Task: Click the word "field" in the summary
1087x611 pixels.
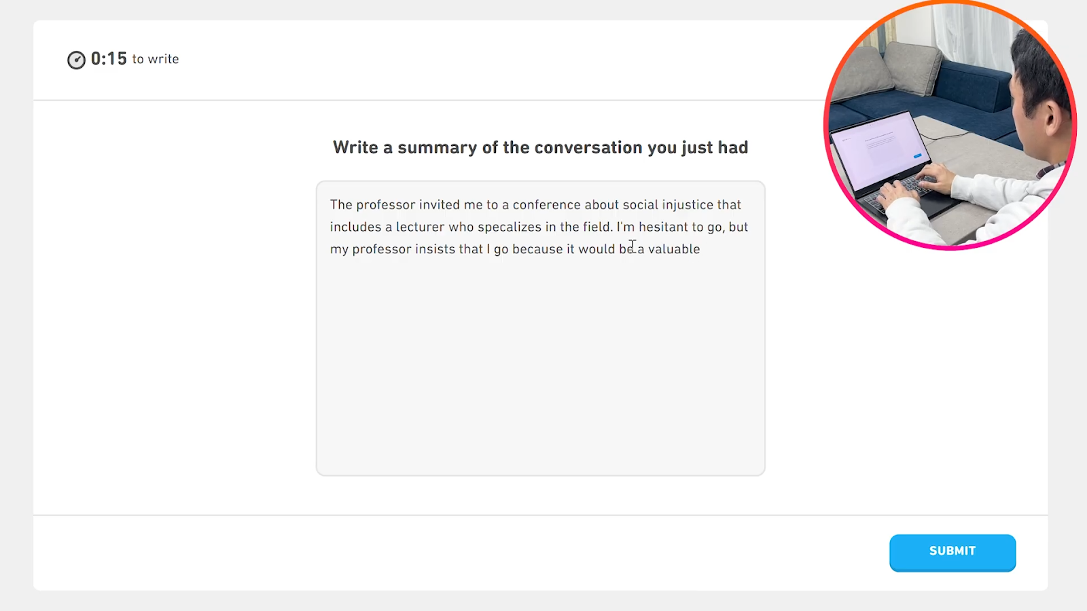Action: (596, 227)
